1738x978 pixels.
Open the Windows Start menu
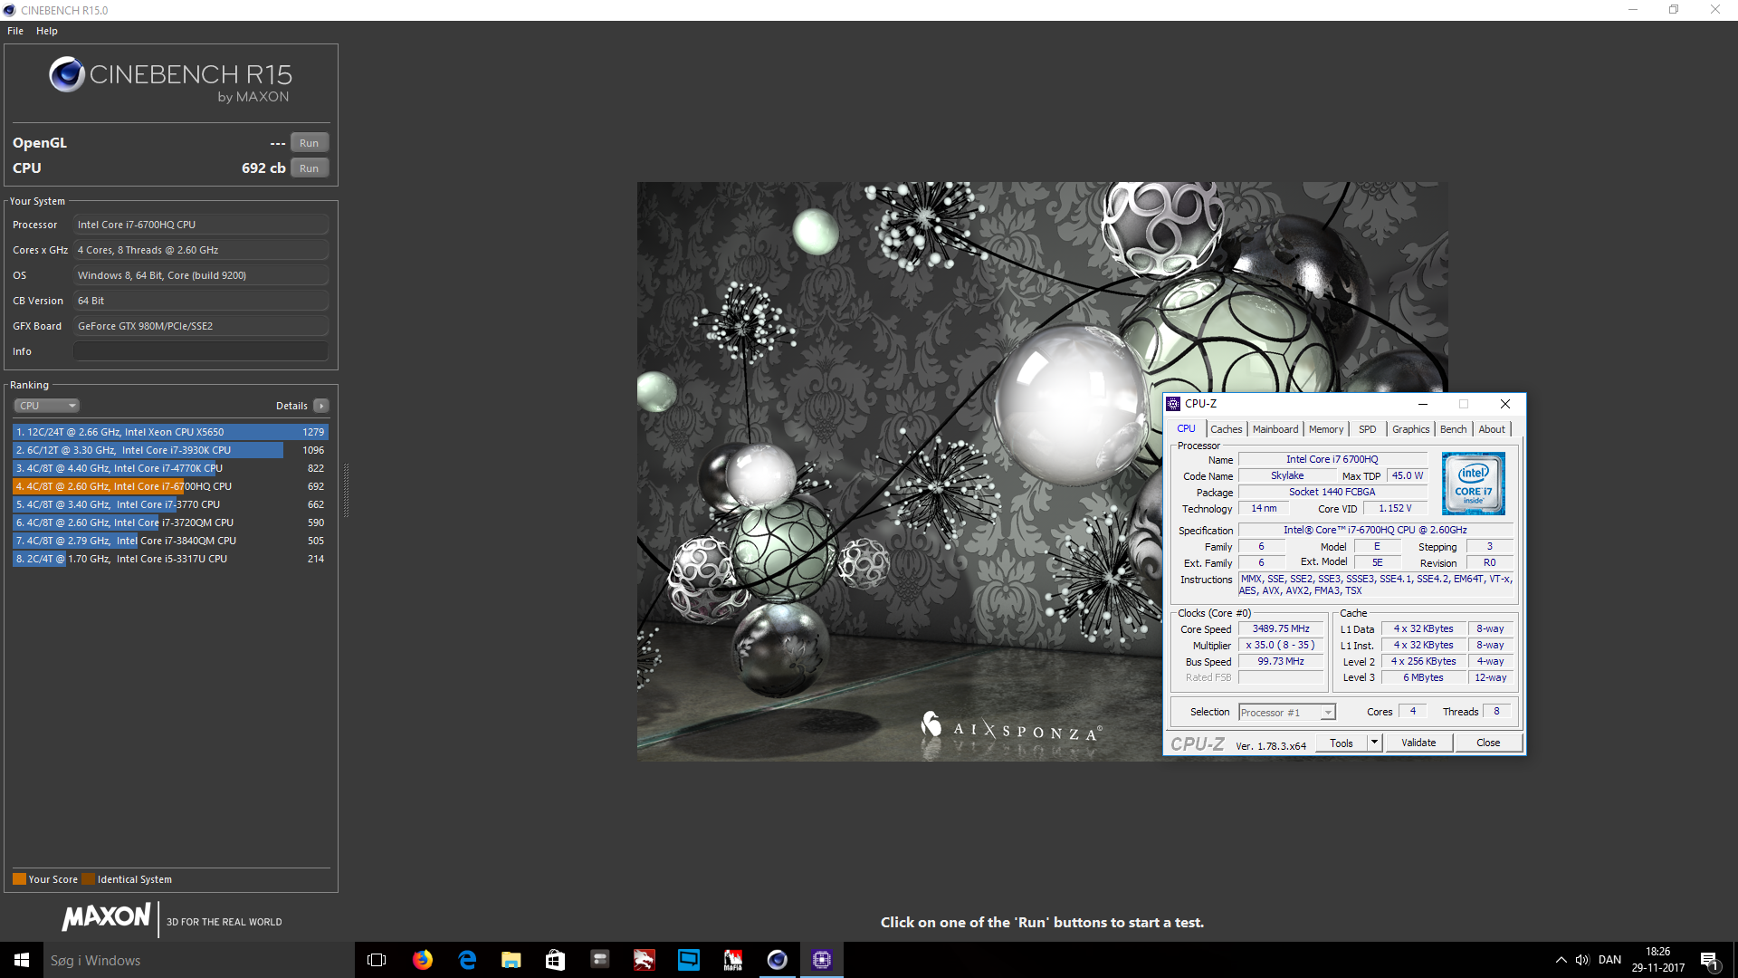(22, 960)
